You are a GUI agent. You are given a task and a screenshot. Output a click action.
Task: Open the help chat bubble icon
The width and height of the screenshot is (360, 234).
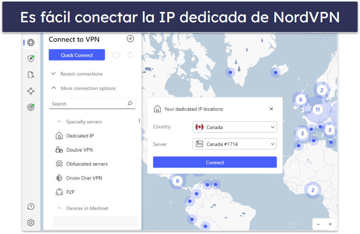tap(31, 207)
